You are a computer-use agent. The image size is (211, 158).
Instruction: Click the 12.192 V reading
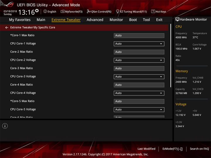coord(181,115)
